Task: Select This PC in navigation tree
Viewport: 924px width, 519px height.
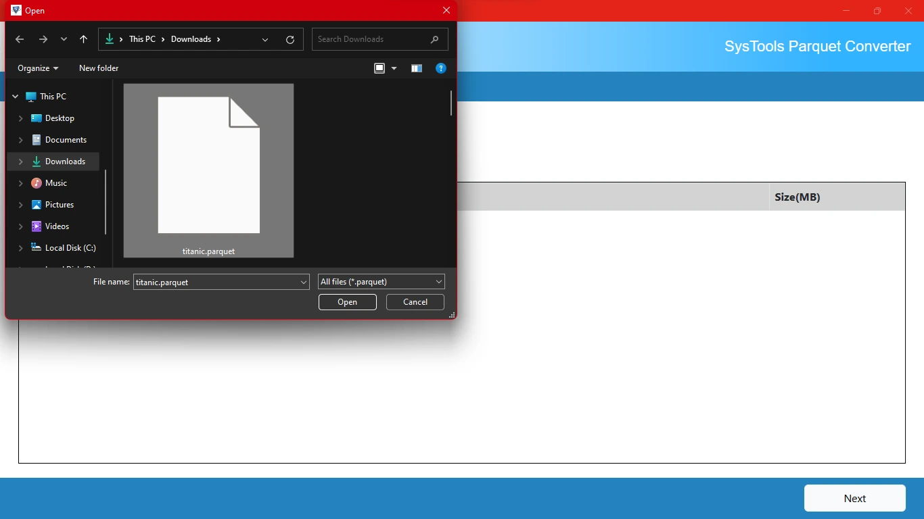Action: point(53,97)
